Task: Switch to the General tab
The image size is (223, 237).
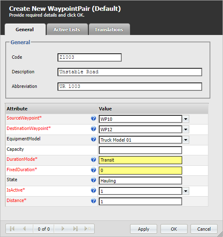Action: (25, 30)
